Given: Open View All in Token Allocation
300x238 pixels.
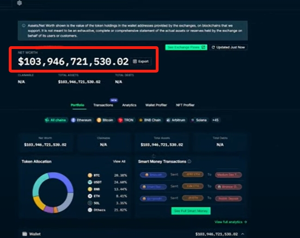Looking at the screenshot, I should pyautogui.click(x=119, y=162).
